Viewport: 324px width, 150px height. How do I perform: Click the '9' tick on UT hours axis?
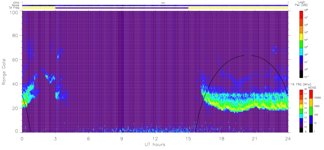pos(122,138)
